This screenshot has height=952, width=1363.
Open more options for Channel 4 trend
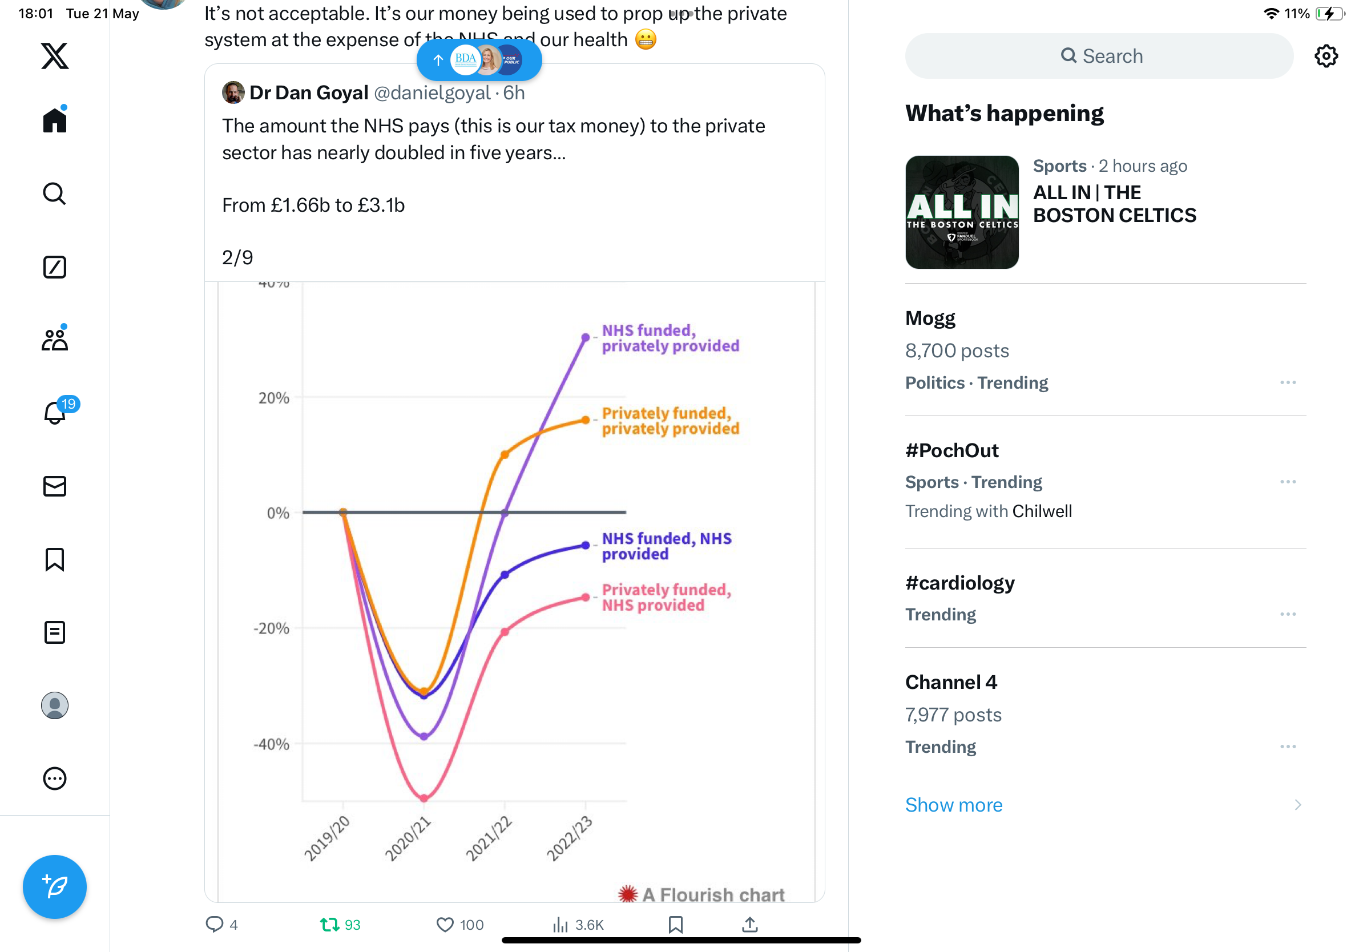[1288, 746]
